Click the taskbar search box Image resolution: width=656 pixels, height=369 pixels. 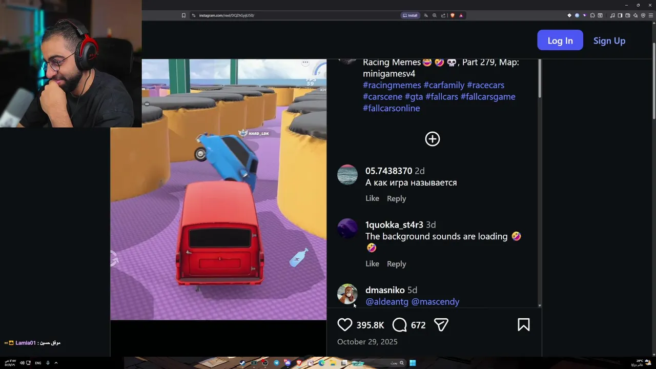coord(379,363)
